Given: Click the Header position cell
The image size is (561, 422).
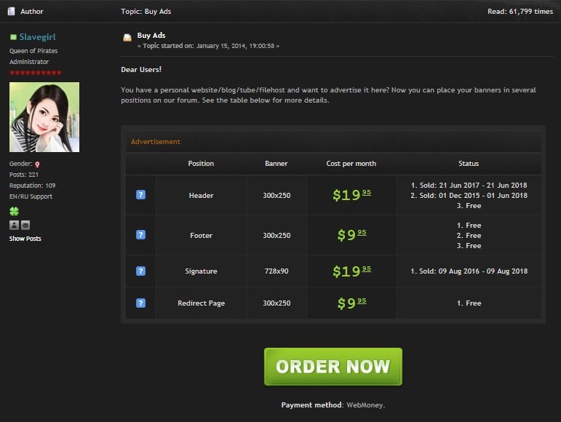Looking at the screenshot, I should (201, 195).
